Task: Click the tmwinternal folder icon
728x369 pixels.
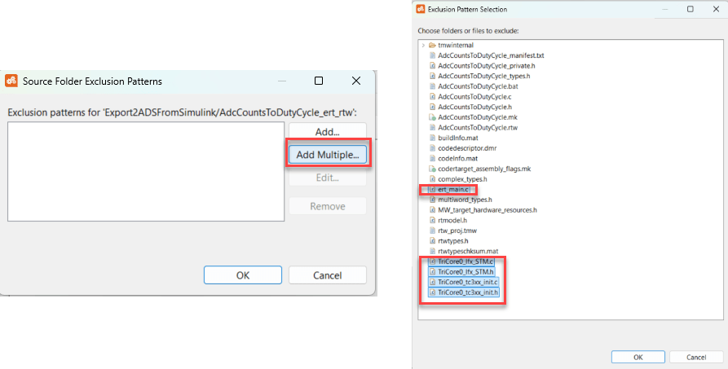Action: [432, 45]
